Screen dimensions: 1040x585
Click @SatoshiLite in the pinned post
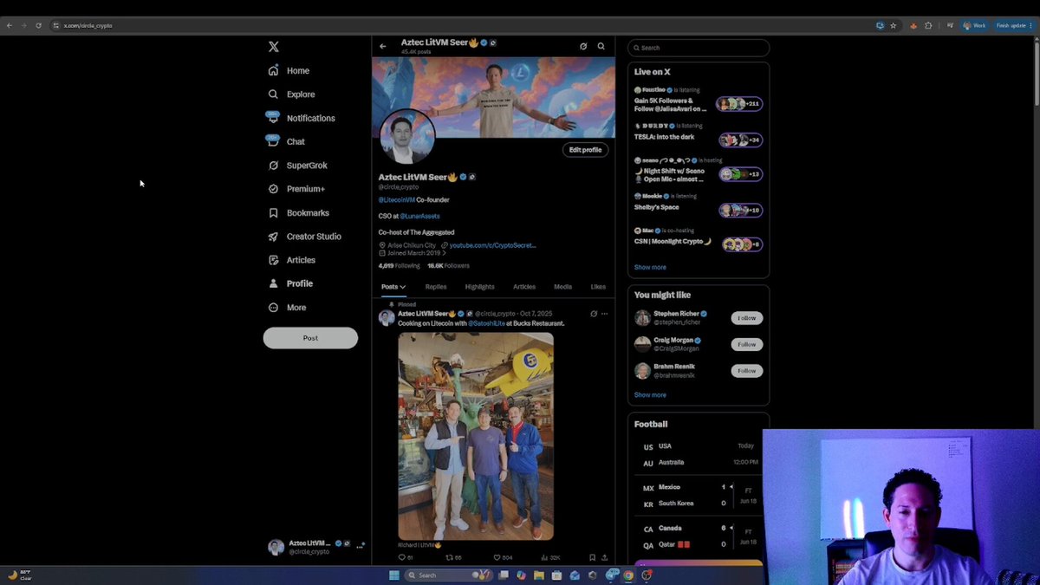tap(486, 323)
